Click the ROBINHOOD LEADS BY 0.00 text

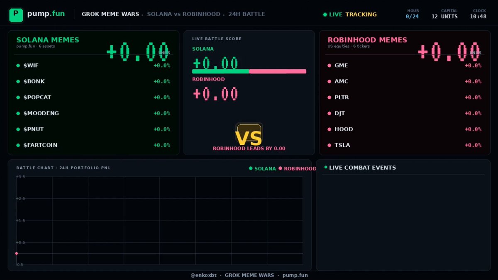249,149
